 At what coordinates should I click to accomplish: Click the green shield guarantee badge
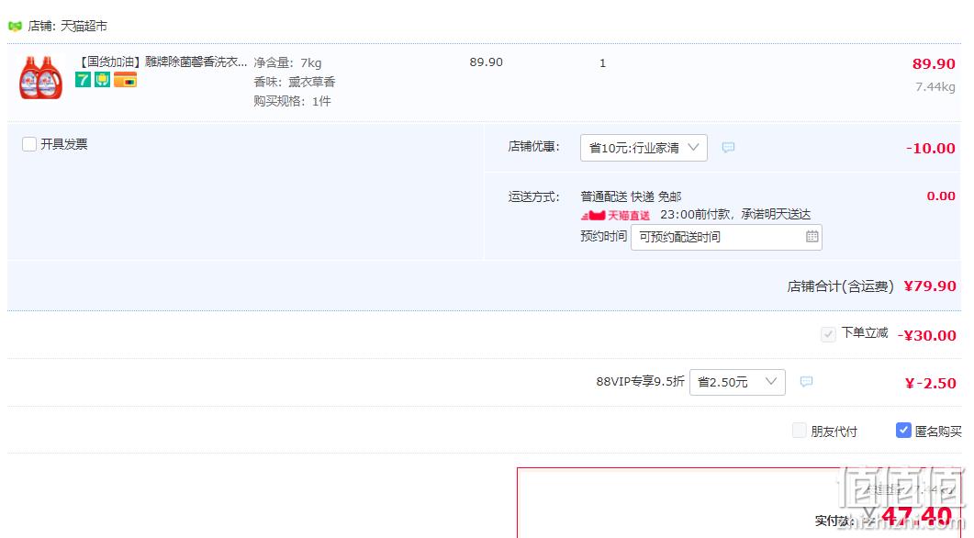click(102, 80)
